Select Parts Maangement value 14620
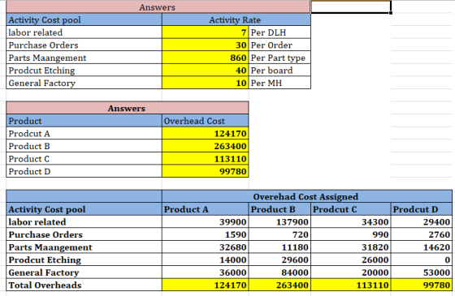The height and width of the screenshot is (296, 455). click(422, 247)
